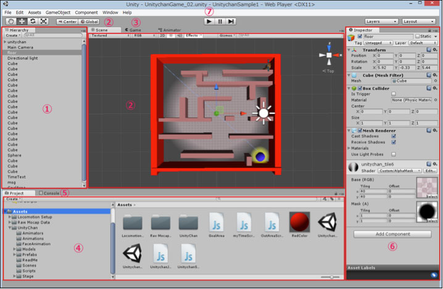Expand the Materials foldout
The image size is (443, 289).
pyautogui.click(x=349, y=148)
